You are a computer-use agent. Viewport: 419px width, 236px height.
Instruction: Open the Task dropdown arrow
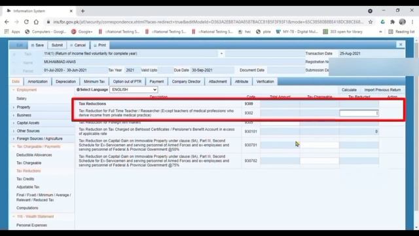point(221,54)
